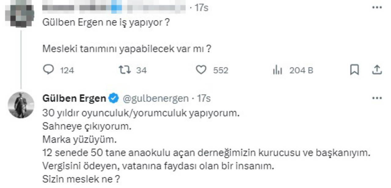Viewport: 391px width, 188px height.
Task: Open more options on the first tweet
Action: (377, 7)
